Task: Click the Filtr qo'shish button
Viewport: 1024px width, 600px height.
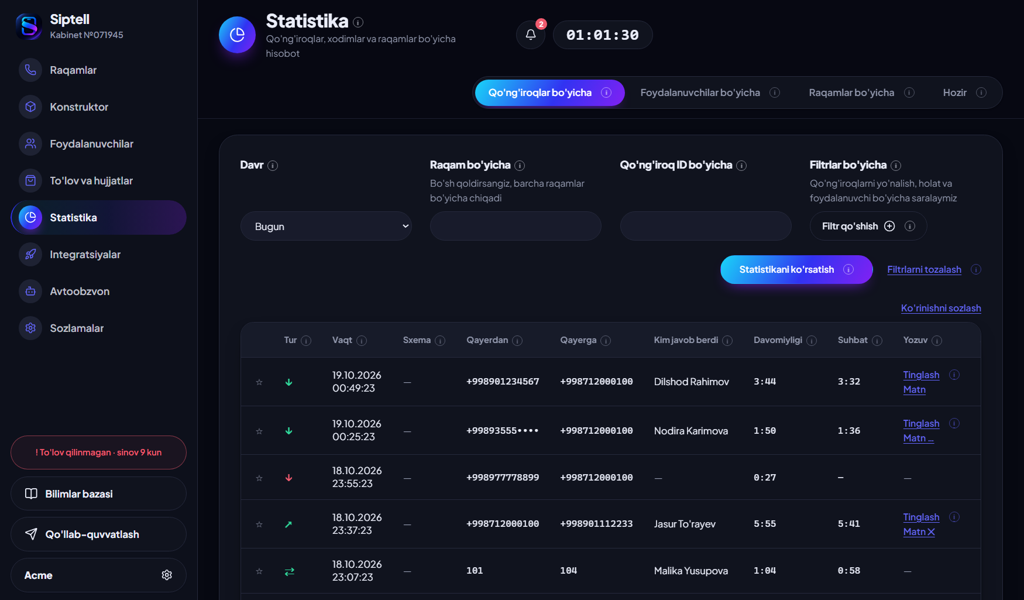Action: [x=868, y=226]
